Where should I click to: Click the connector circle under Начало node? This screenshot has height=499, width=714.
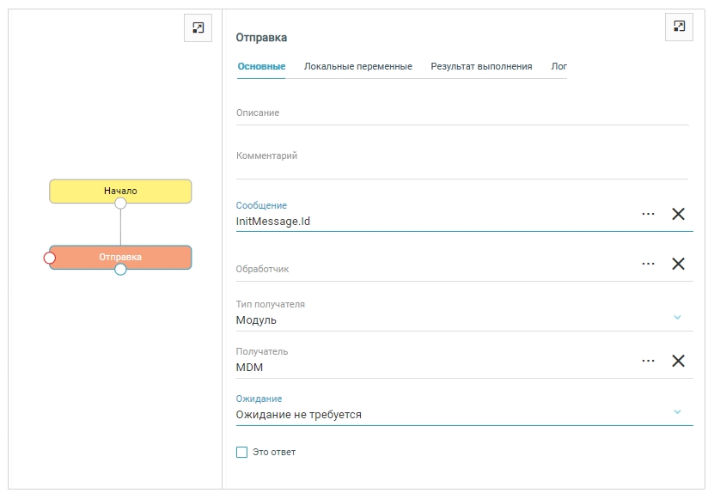pyautogui.click(x=120, y=204)
